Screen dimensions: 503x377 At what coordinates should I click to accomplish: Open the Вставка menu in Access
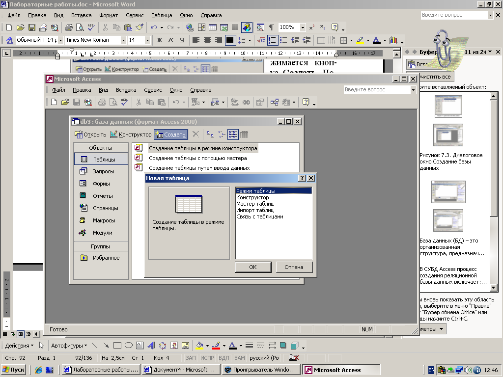[x=126, y=90]
